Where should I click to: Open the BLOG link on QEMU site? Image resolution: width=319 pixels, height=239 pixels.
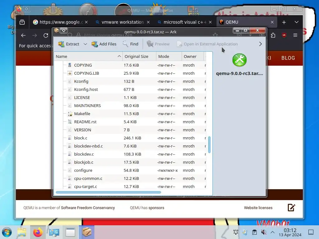288,58
